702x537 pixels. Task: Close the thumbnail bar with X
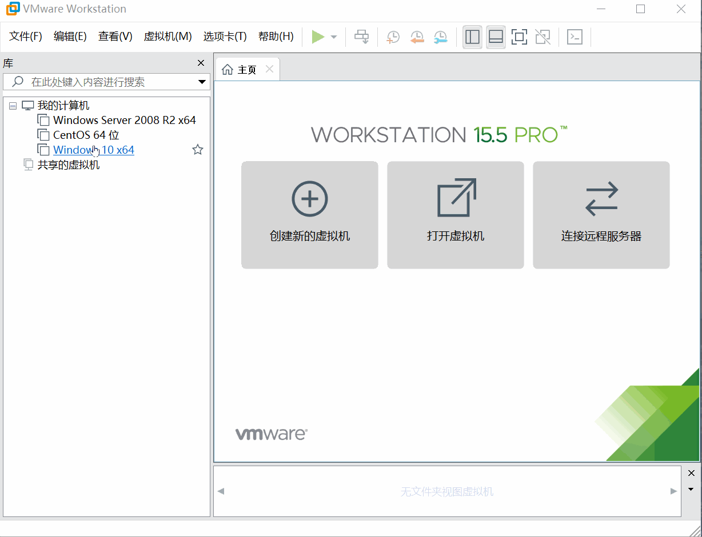click(691, 473)
